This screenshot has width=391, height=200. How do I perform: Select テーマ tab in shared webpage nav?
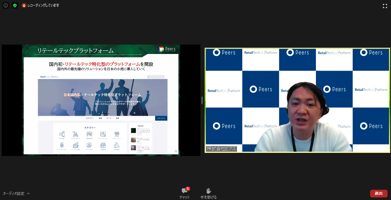109,118
